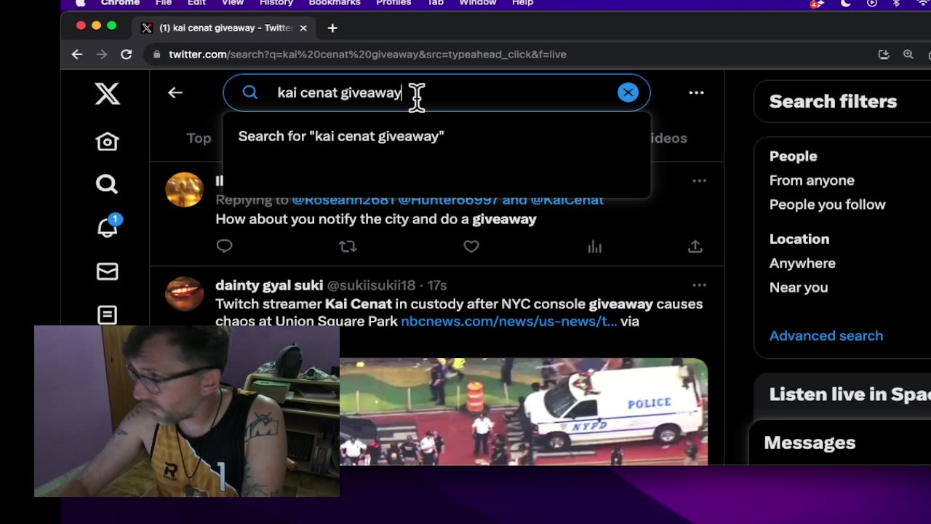Open @KaiCenat mention link
This screenshot has height=524, width=931.
567,199
